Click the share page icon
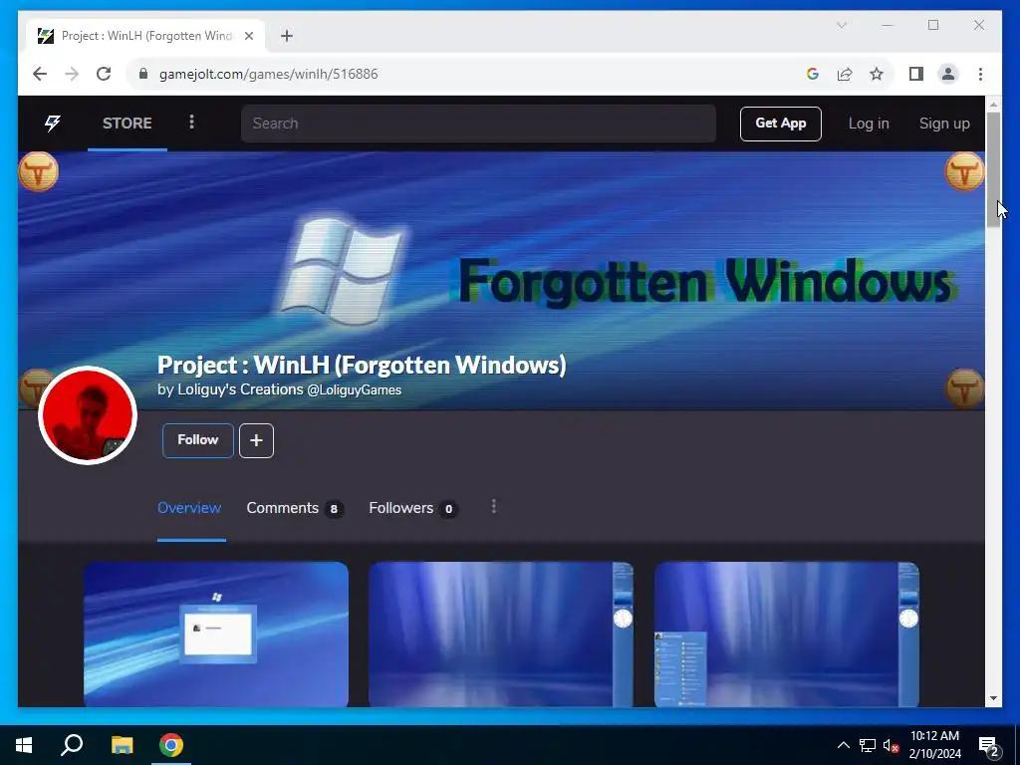 pyautogui.click(x=845, y=74)
